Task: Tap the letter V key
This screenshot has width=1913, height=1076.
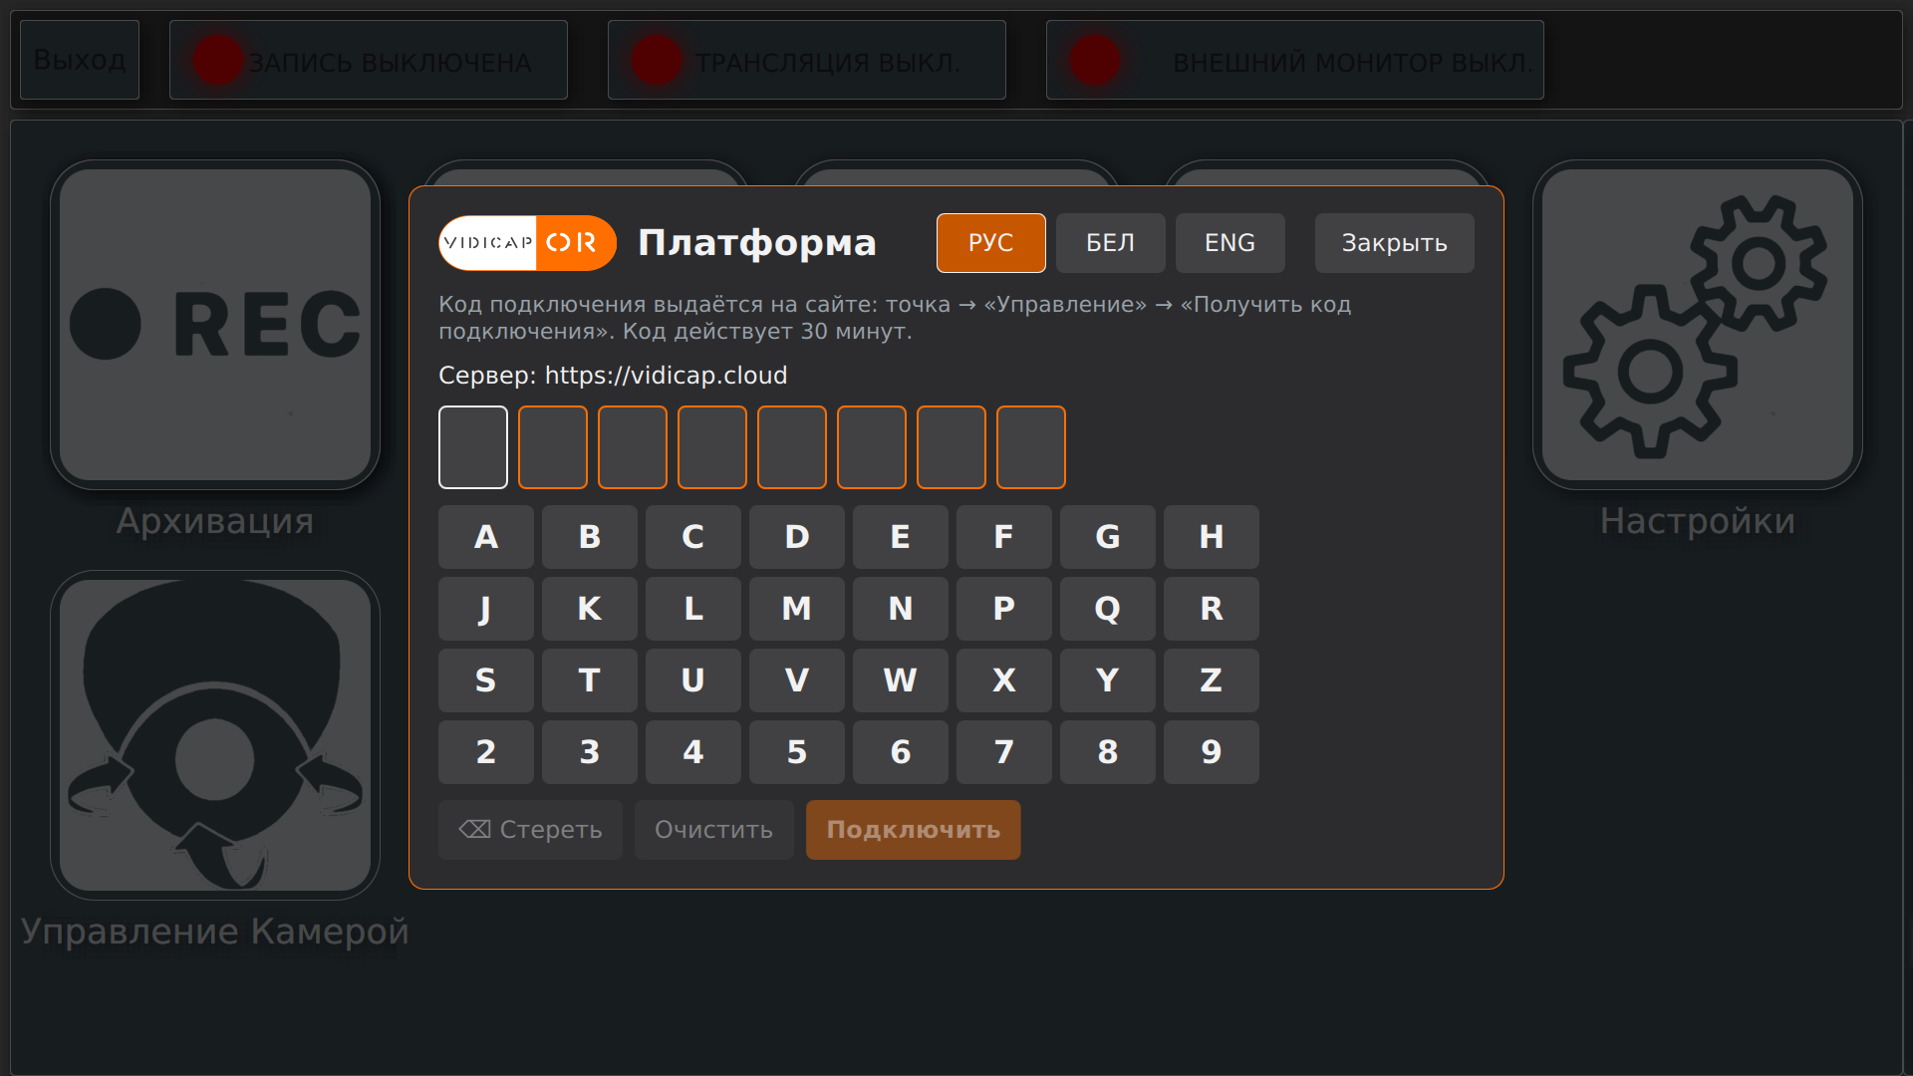Action: click(x=797, y=680)
